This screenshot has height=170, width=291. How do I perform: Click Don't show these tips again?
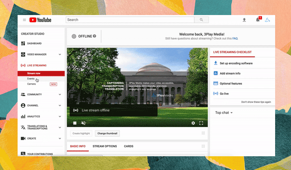click(256, 102)
